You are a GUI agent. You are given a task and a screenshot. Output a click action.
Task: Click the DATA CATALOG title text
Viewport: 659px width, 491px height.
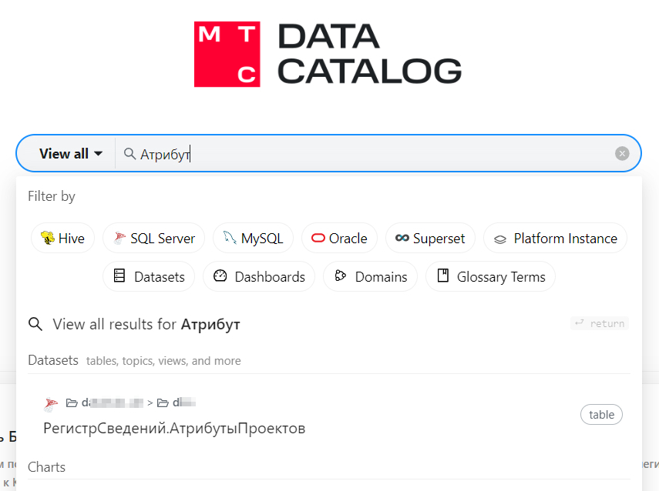click(368, 54)
